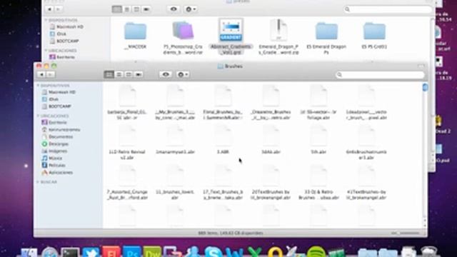This screenshot has height=257, width=457.
Task: Go forward in the Brushes window
Action: [50, 74]
